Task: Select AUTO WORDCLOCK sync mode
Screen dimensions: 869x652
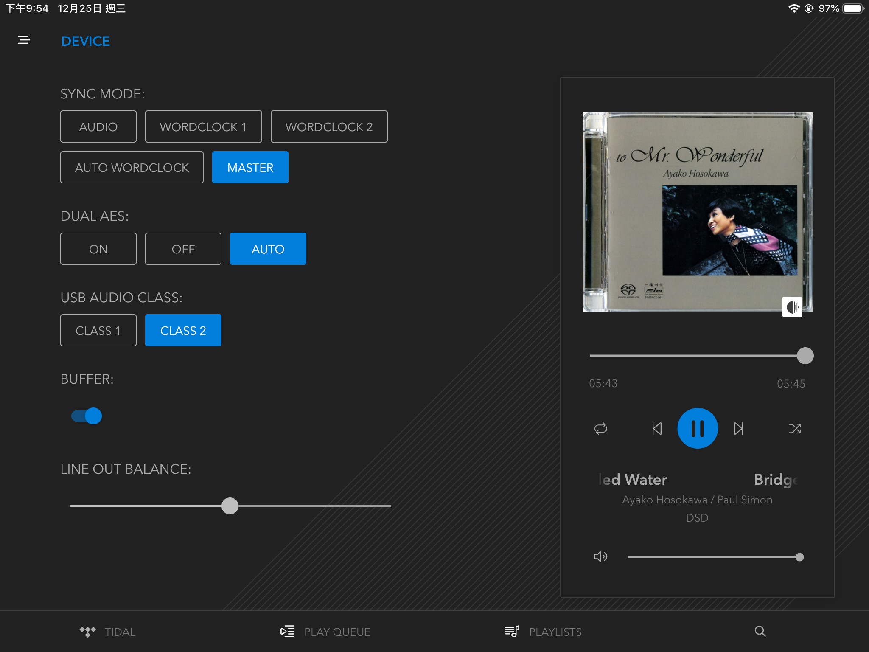Action: (x=132, y=167)
